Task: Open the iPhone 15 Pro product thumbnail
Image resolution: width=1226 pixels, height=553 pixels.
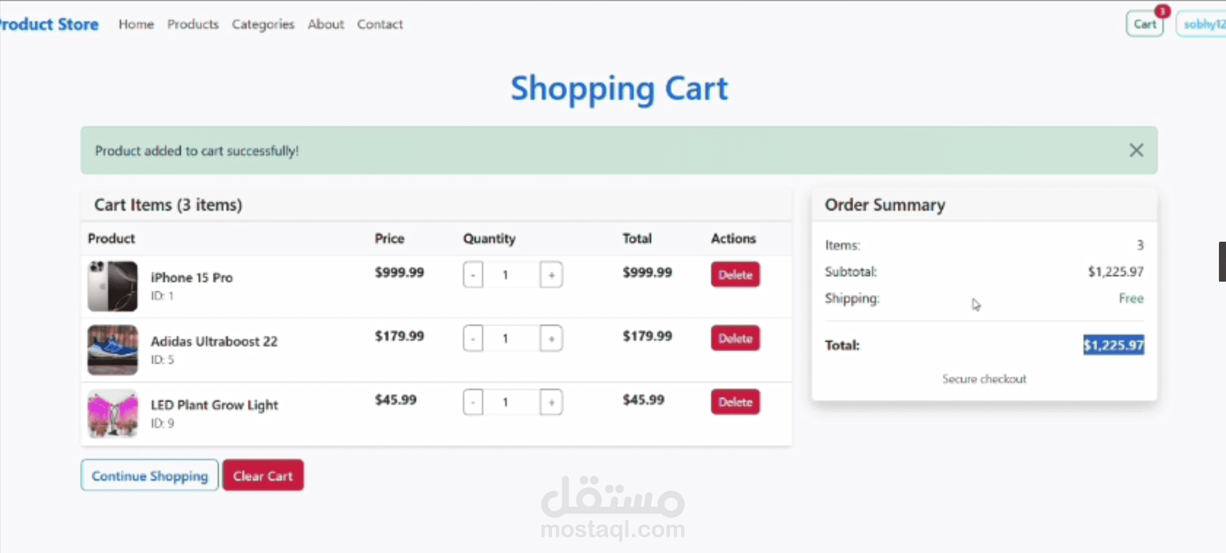Action: click(113, 286)
